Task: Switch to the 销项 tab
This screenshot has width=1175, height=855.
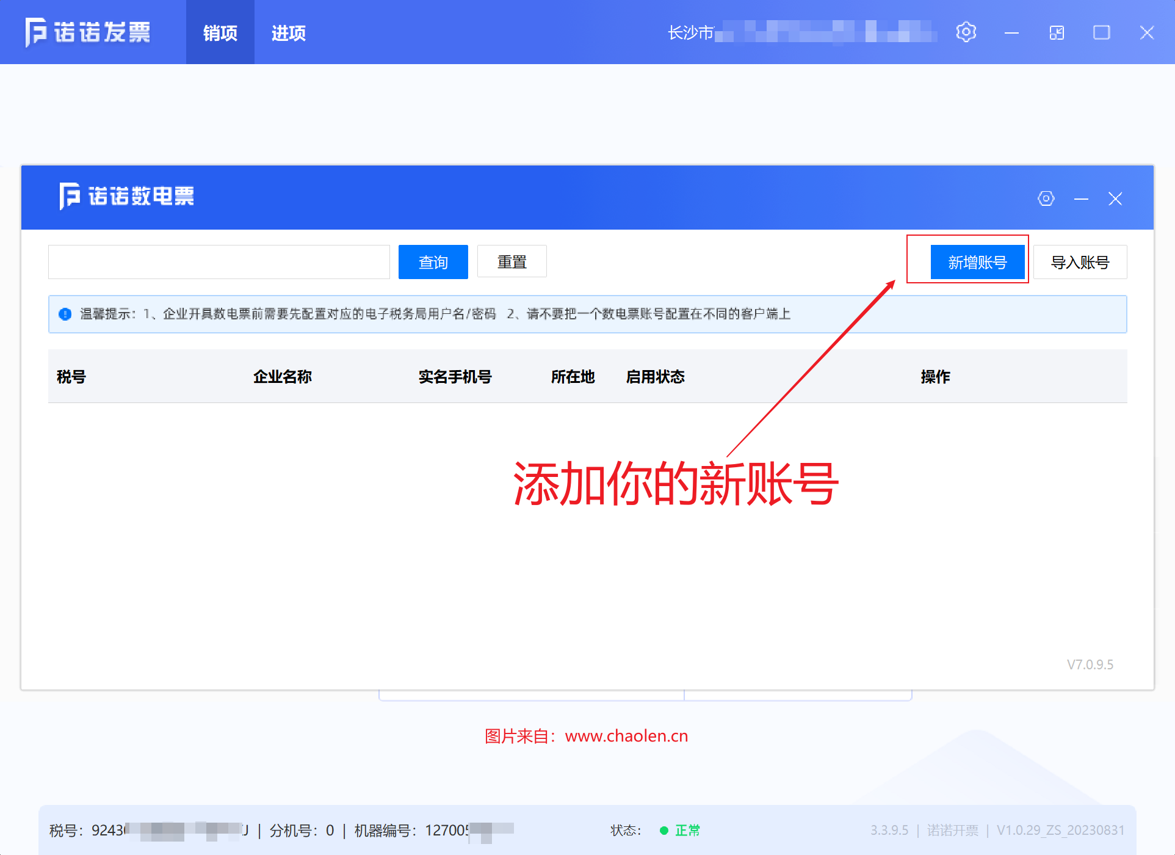Action: coord(220,32)
